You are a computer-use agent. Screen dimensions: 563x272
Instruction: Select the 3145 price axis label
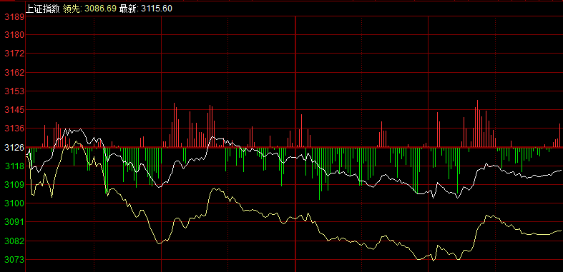15,110
